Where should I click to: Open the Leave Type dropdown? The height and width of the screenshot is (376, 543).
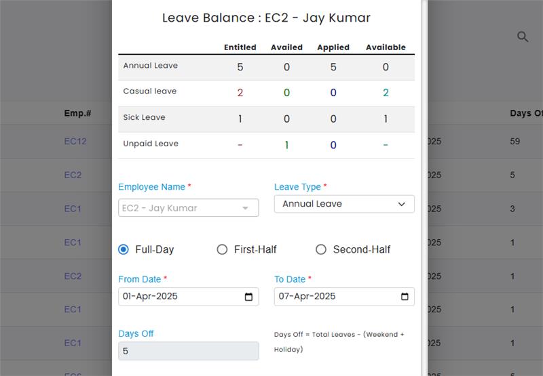344,204
